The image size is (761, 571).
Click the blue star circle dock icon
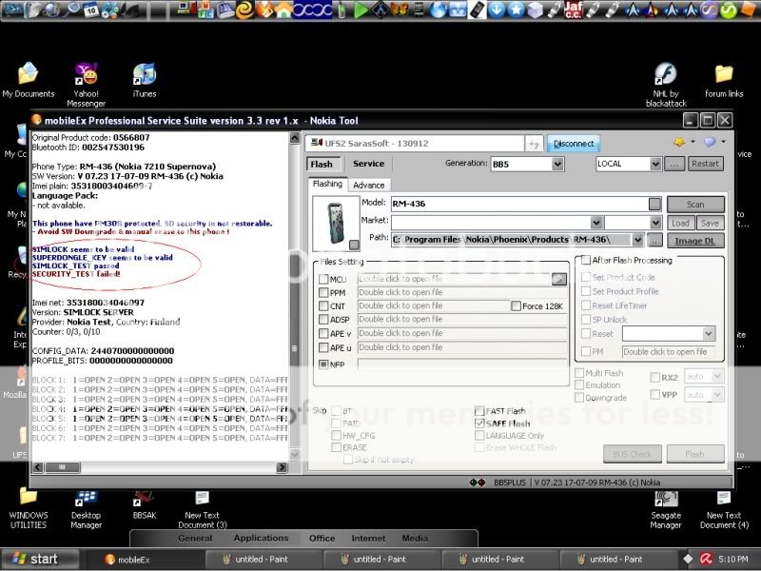click(x=516, y=10)
